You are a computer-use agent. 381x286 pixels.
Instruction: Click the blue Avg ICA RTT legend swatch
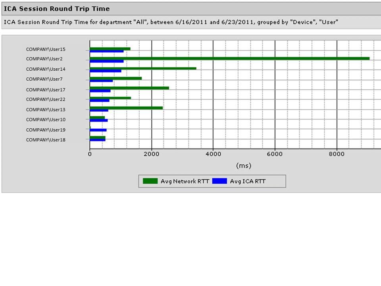[x=219, y=181]
